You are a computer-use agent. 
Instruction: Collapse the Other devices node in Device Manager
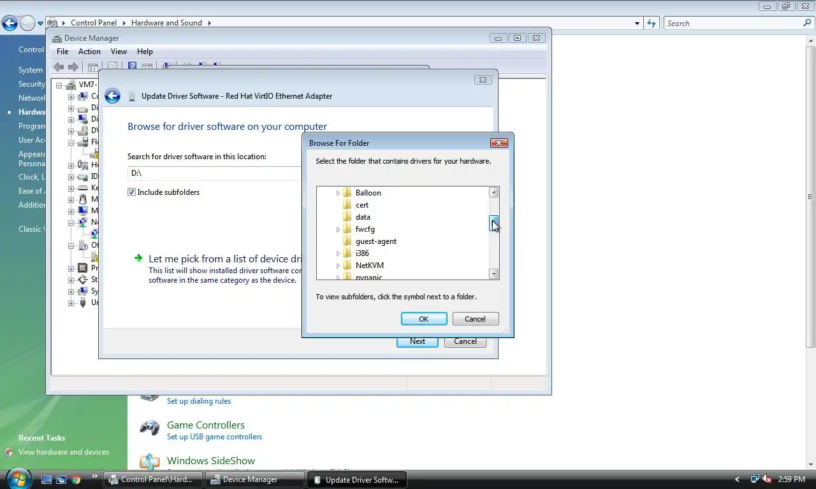tap(71, 245)
